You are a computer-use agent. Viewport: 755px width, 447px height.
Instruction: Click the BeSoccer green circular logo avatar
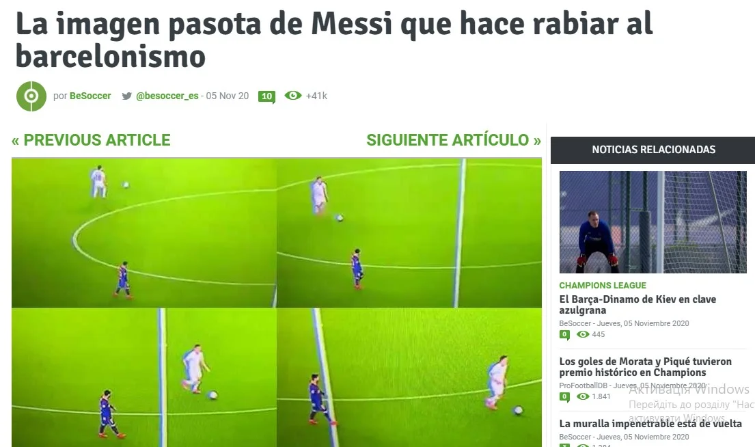(31, 96)
